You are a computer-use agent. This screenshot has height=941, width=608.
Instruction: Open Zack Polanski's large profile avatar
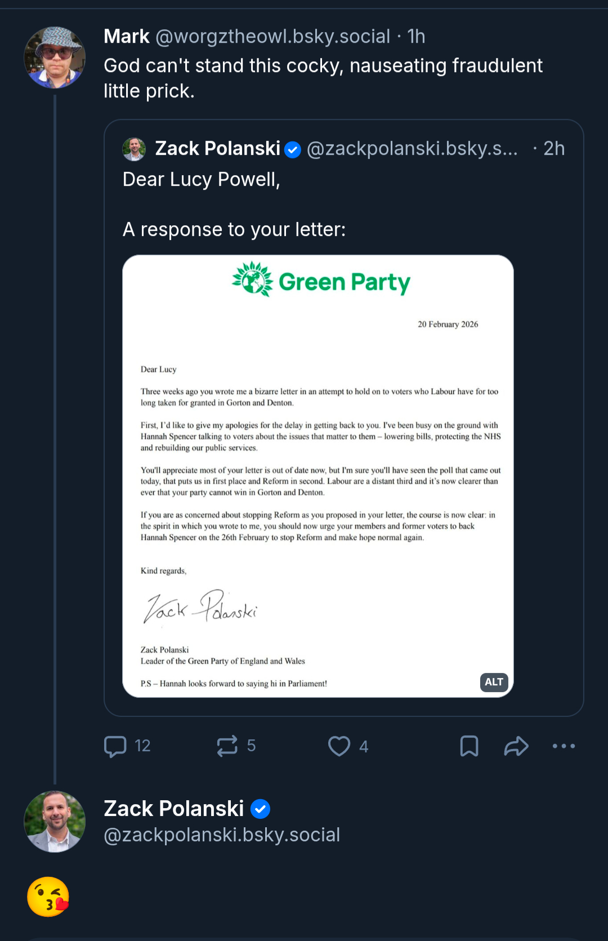(55, 822)
